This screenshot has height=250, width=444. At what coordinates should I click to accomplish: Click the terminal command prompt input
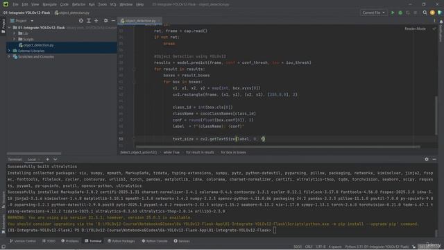point(275,230)
